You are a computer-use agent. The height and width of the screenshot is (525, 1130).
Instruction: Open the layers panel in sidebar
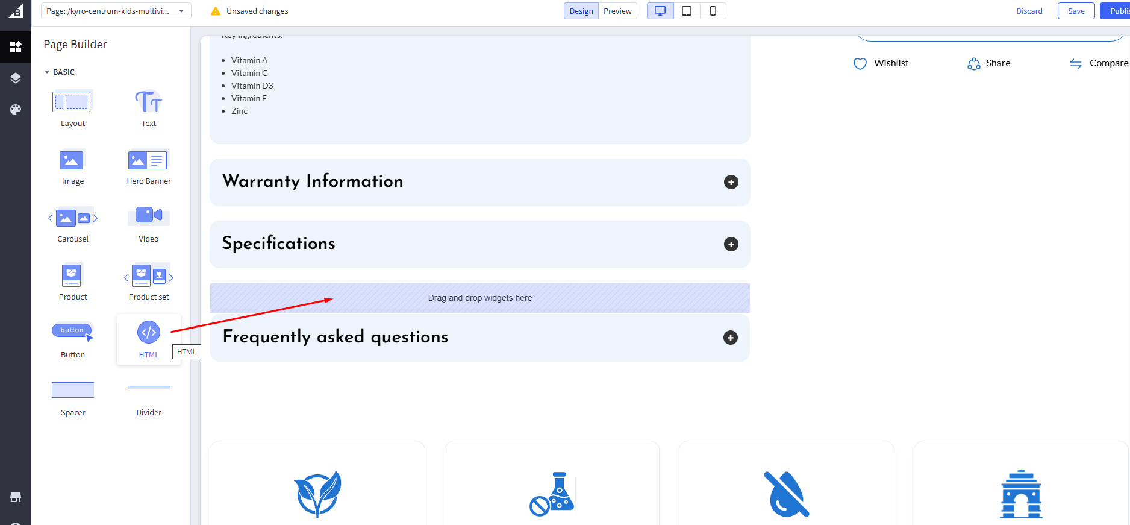tap(16, 78)
